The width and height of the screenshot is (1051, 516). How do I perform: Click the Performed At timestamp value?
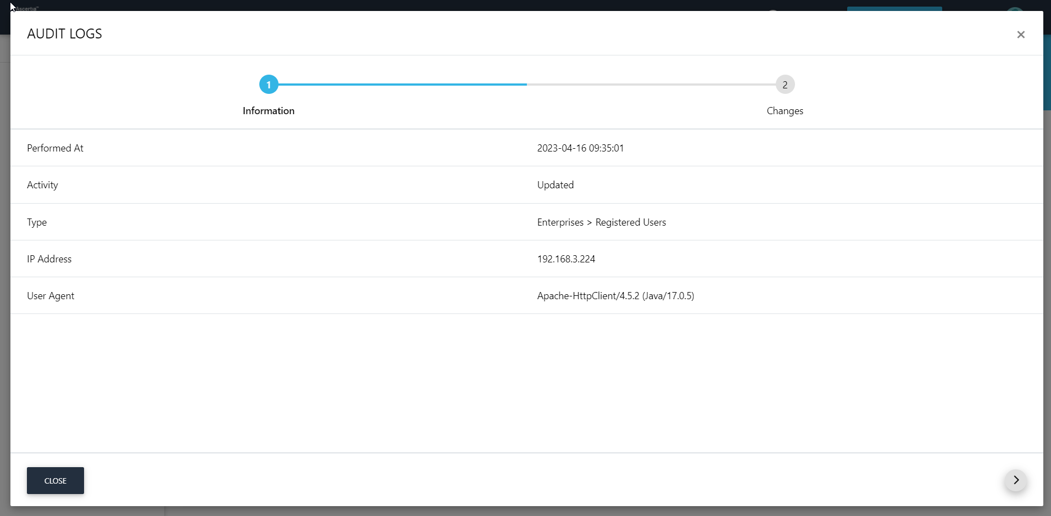[x=580, y=148]
